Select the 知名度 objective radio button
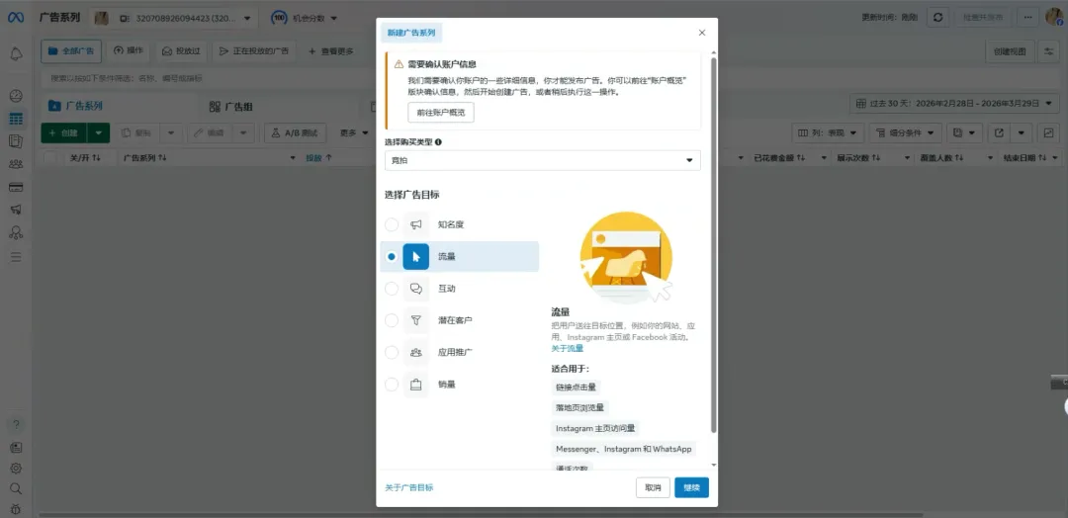The height and width of the screenshot is (518, 1068). tap(392, 224)
